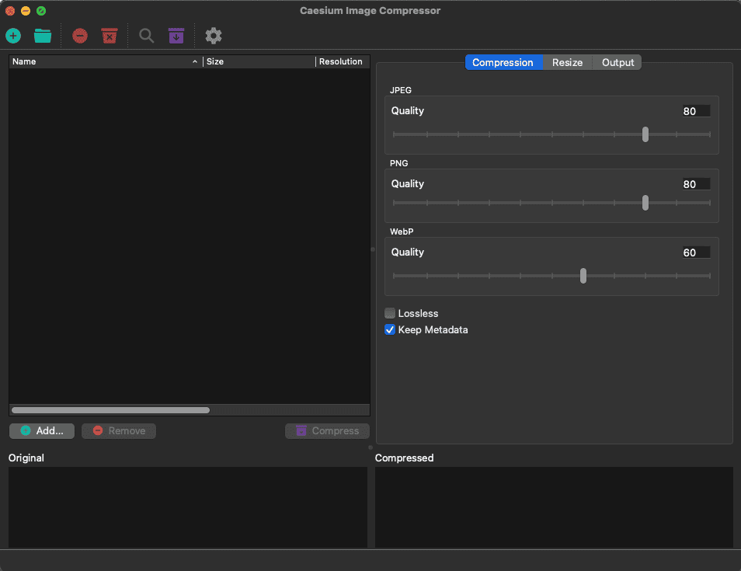This screenshot has width=741, height=571.
Task: Enable the Lossless checkbox
Action: pyautogui.click(x=390, y=313)
